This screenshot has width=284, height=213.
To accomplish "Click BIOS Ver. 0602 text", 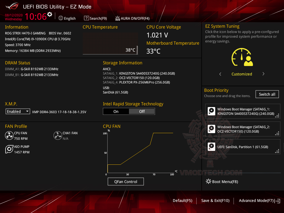I will point(60,33).
